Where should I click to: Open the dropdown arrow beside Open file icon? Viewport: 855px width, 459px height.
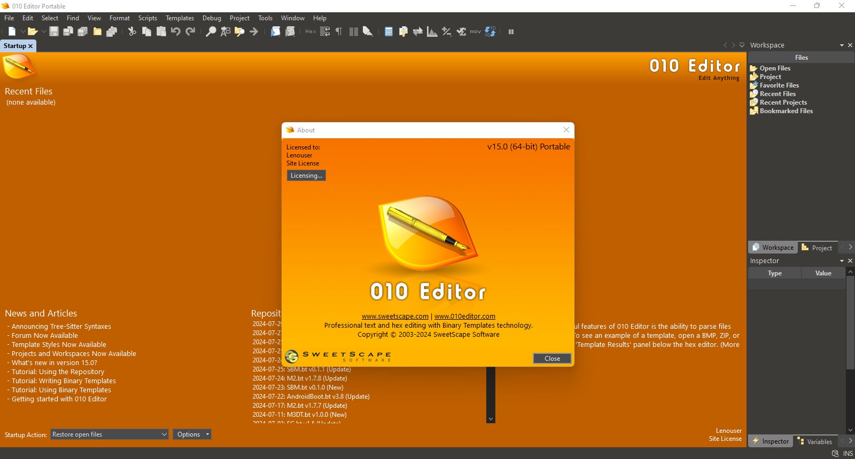44,31
